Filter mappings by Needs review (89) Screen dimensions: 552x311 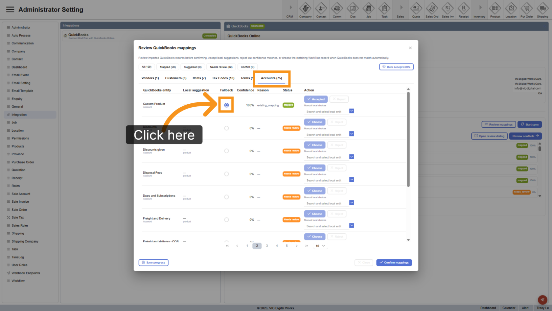tap(221, 67)
